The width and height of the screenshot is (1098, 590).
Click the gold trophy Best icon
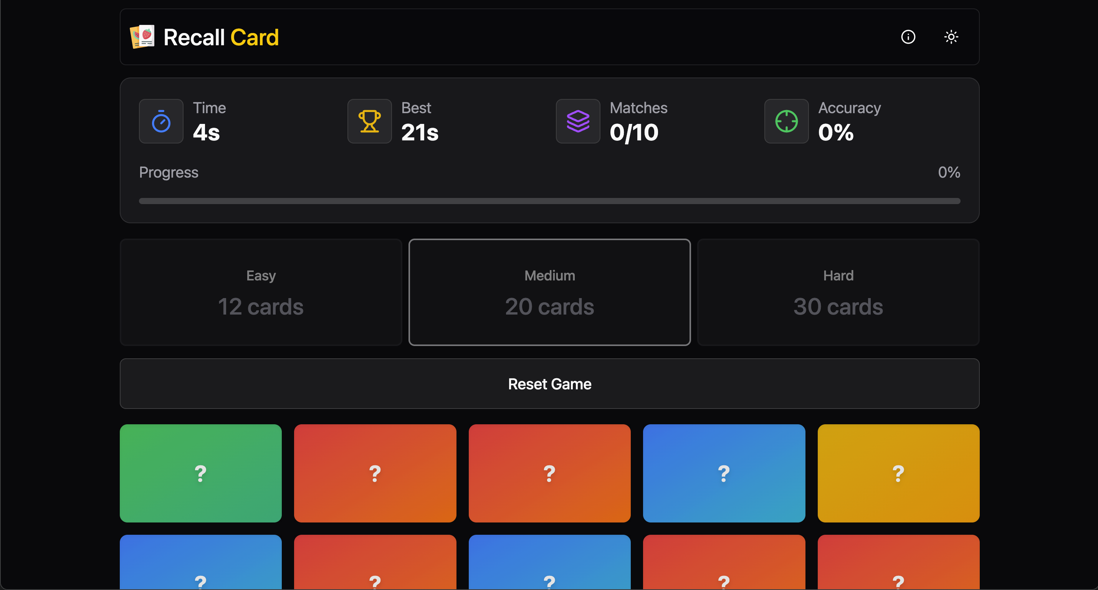tap(370, 121)
